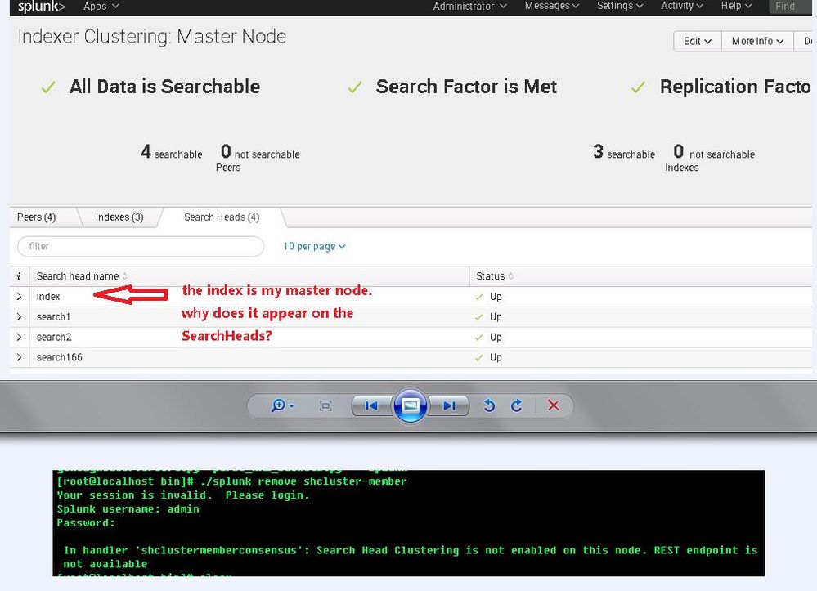Rotate image counterclockwise
This screenshot has height=591, width=817.
[489, 405]
